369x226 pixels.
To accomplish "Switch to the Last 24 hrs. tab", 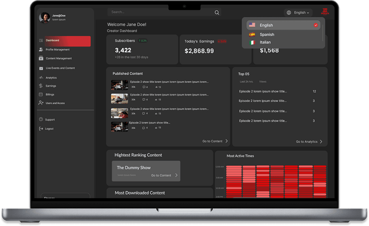I will (246, 81).
